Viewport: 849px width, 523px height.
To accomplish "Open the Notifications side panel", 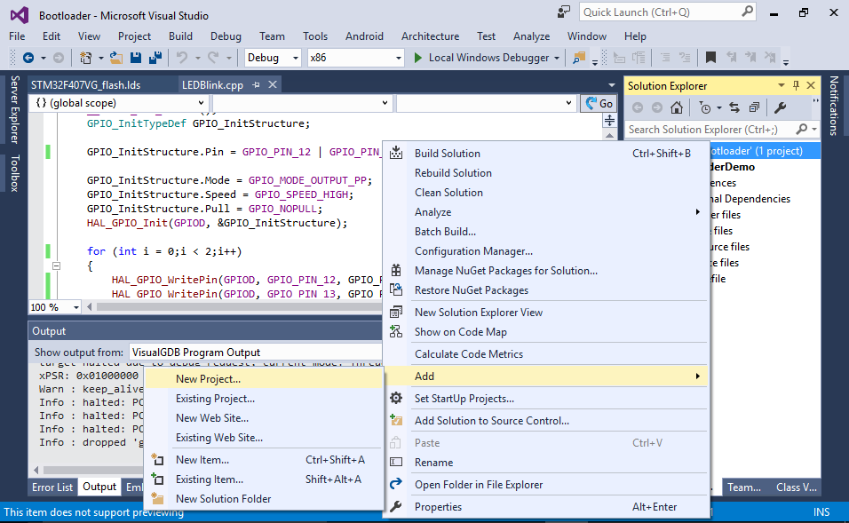I will pos(833,106).
